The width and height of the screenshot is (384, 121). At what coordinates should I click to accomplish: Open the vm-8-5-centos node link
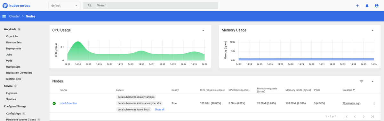68,103
